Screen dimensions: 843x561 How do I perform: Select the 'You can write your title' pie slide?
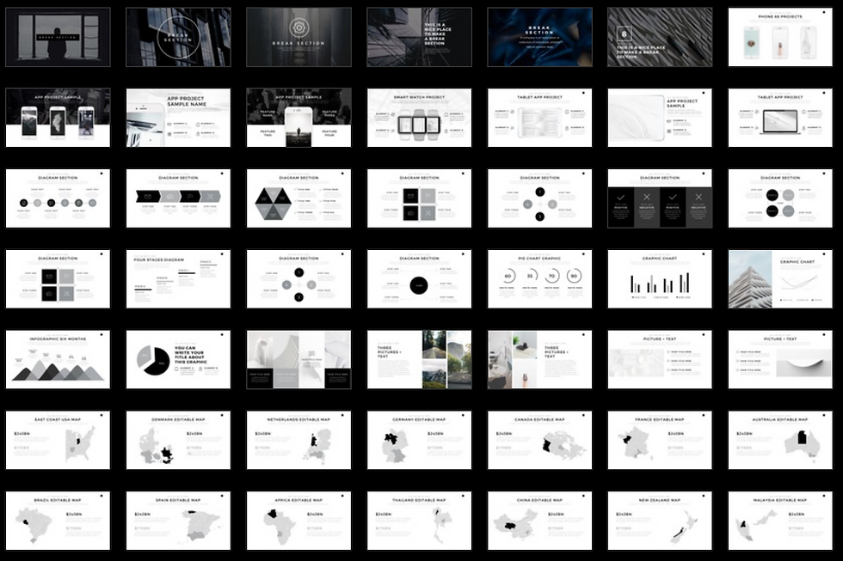coord(179,360)
